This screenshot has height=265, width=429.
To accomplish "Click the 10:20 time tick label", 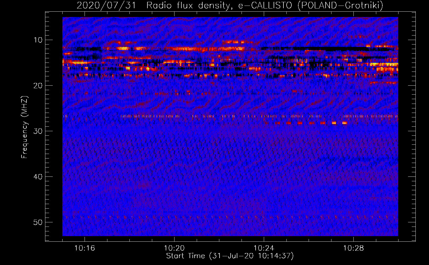I will click(x=174, y=248).
